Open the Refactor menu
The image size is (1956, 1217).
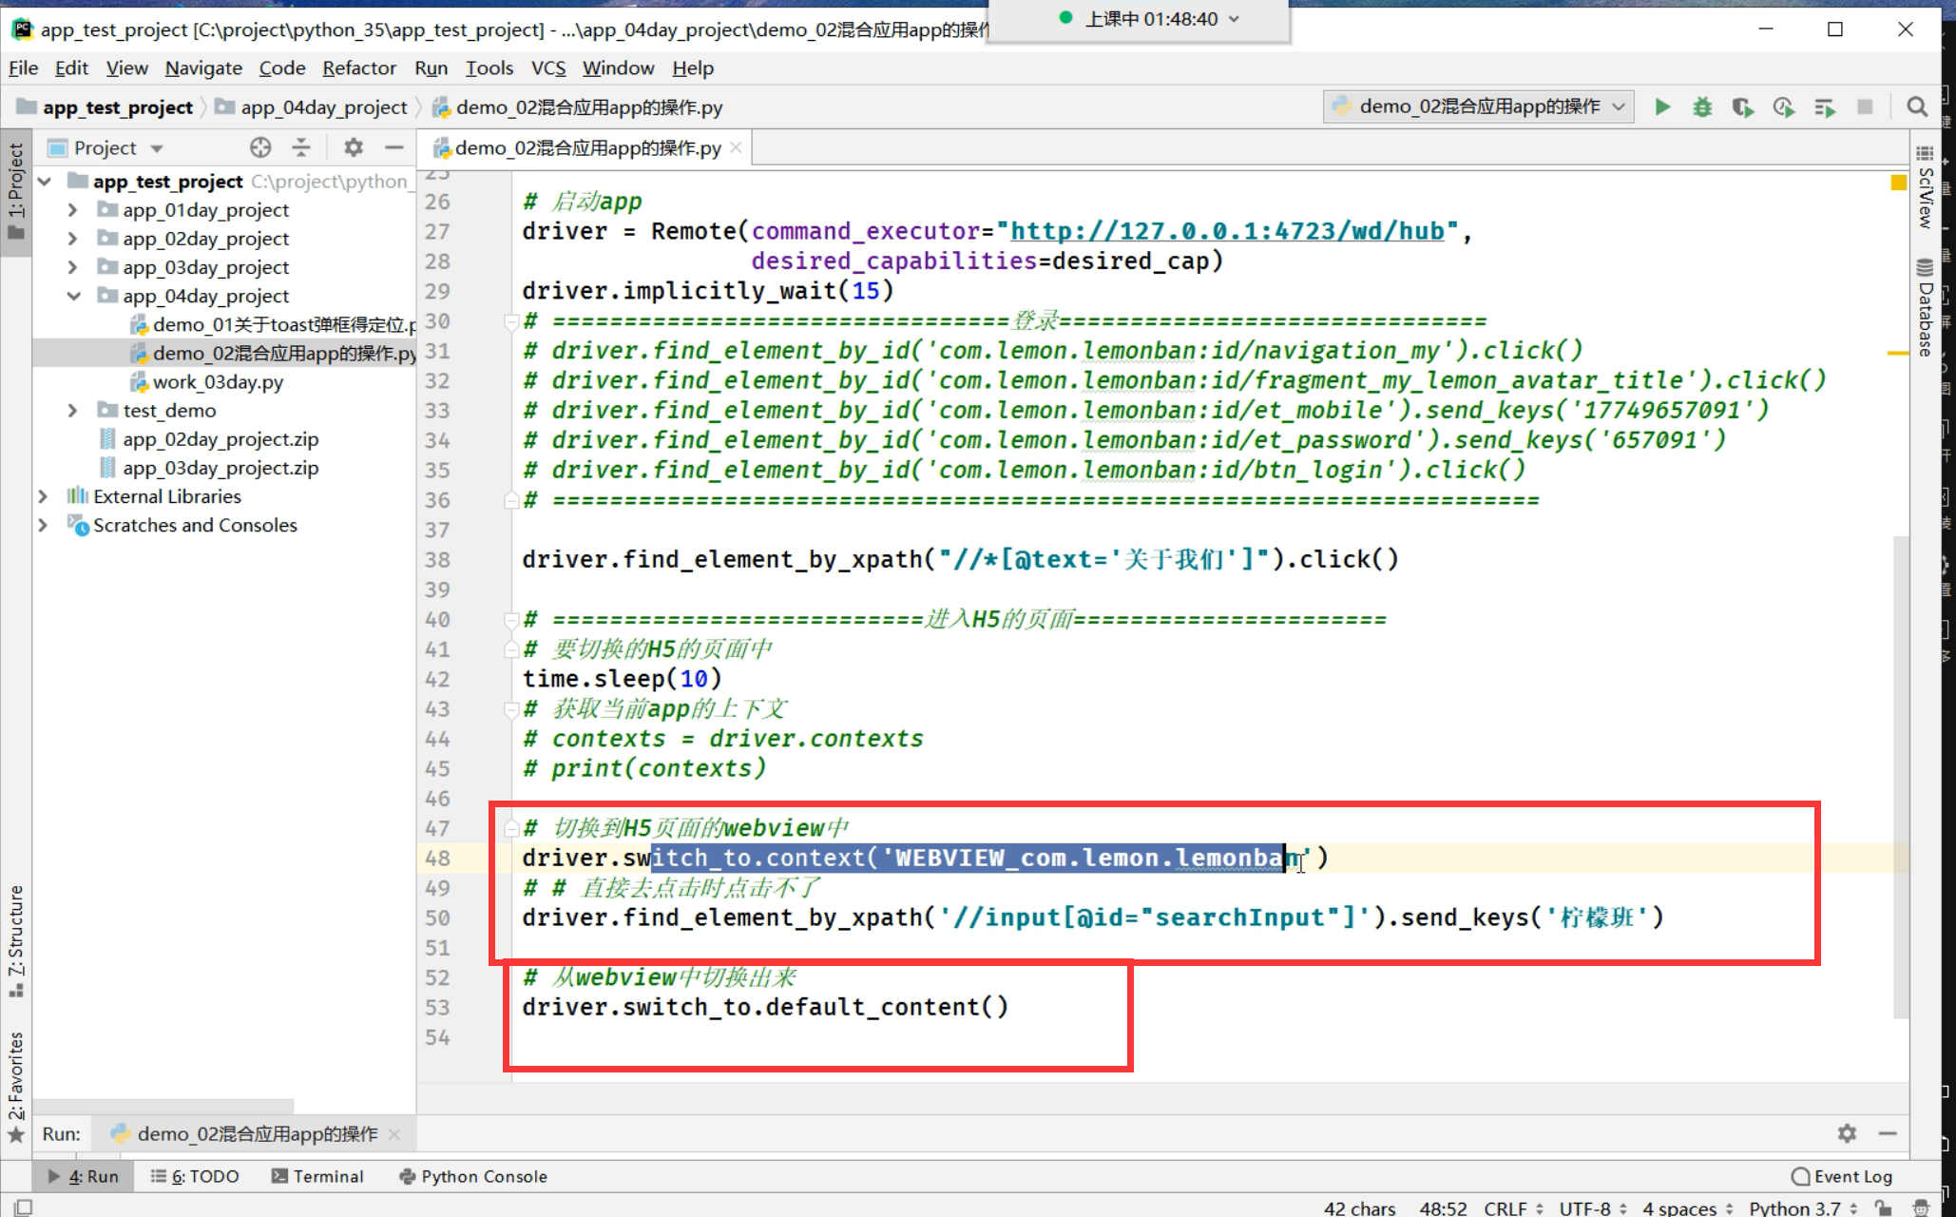(358, 68)
